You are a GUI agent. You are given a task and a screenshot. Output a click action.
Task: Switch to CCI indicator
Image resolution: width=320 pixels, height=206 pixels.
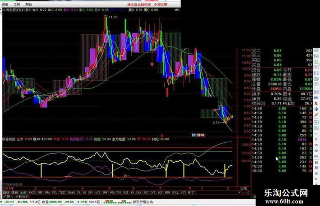tap(153, 192)
